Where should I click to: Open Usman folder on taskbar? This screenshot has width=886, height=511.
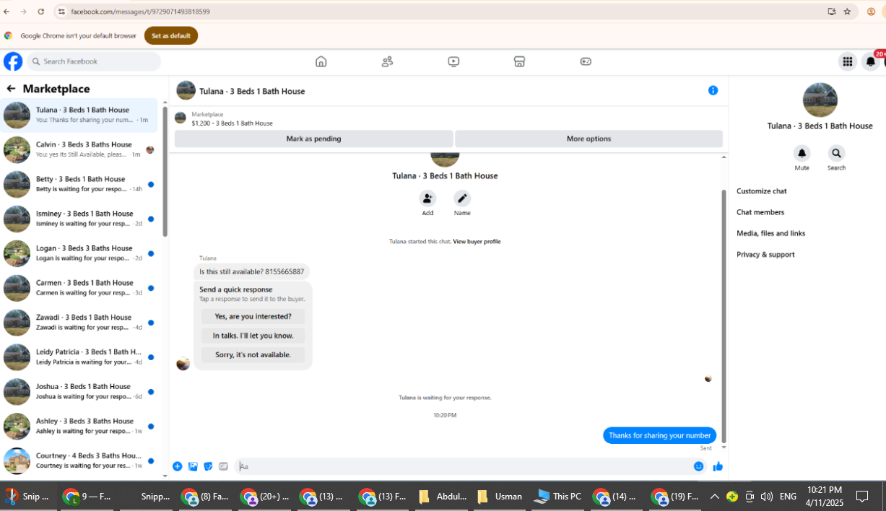click(x=499, y=497)
